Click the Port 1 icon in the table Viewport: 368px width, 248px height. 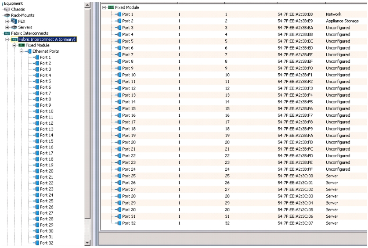coord(119,14)
